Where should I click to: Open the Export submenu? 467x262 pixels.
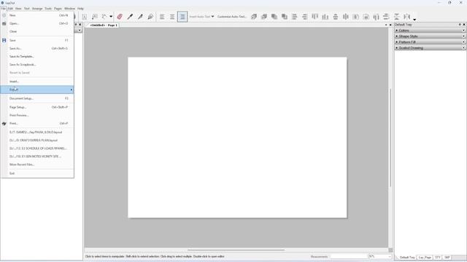point(37,90)
